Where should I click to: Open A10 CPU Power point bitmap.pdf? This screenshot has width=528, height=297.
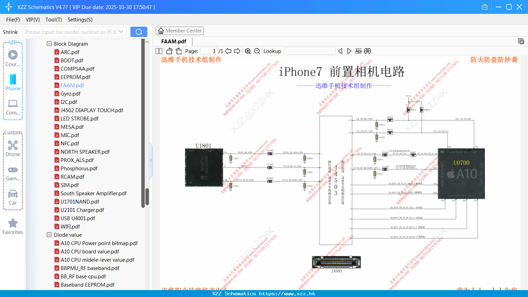99,243
